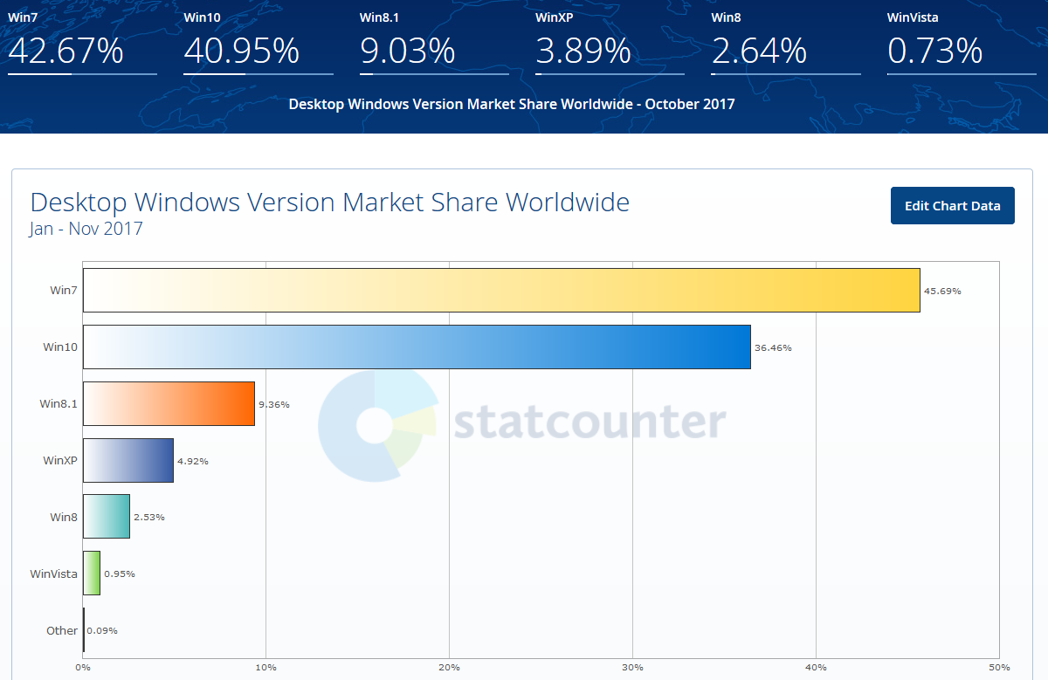Click the blue Win10 chart bar
The width and height of the screenshot is (1048, 680).
click(417, 347)
